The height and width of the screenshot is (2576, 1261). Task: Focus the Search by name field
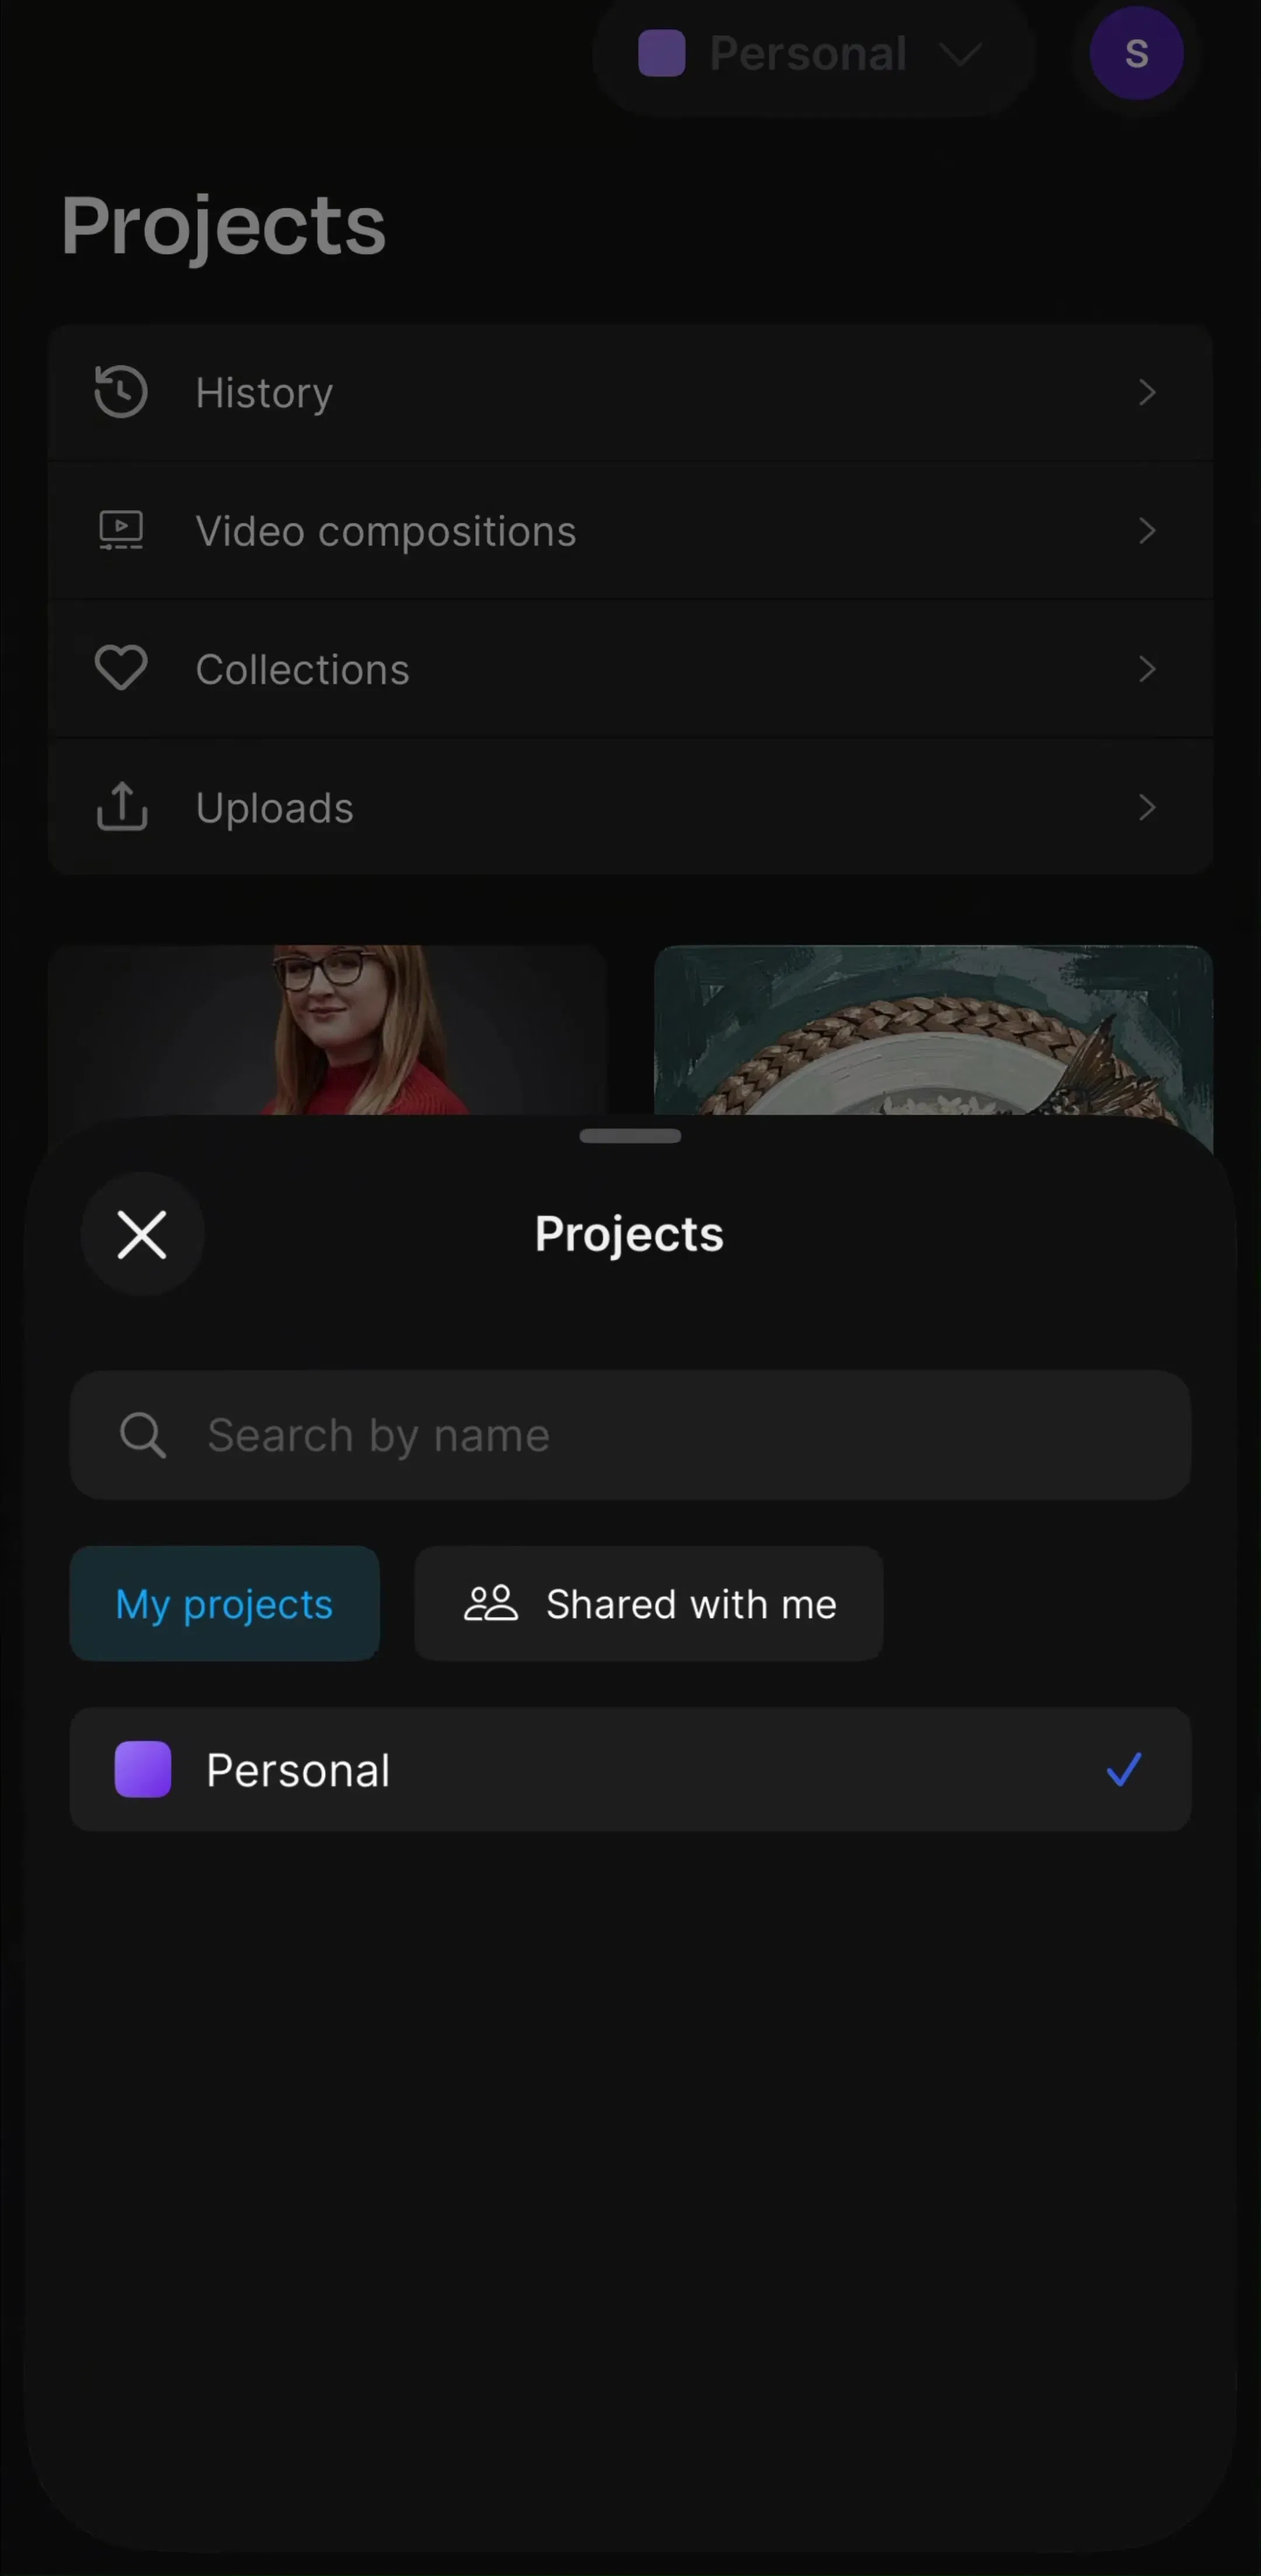(630, 1435)
